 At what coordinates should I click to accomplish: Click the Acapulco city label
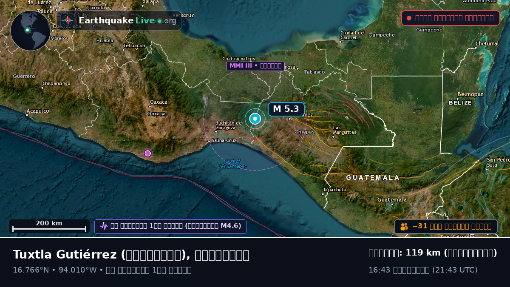38,111
